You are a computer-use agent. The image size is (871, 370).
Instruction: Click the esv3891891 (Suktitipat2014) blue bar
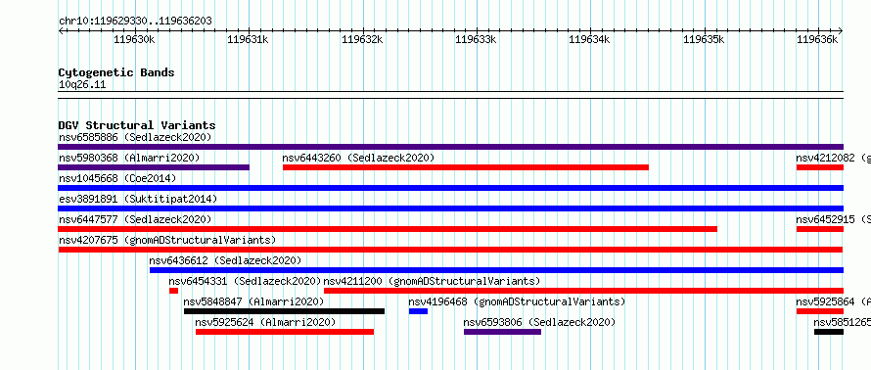(450, 208)
